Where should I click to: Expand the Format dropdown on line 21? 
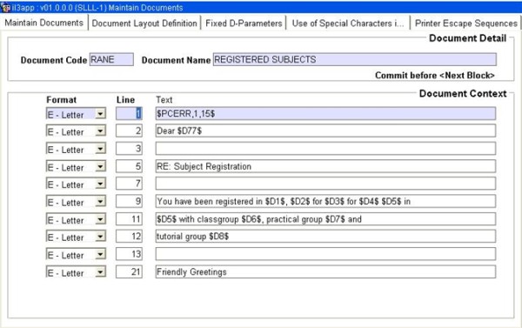(x=100, y=272)
